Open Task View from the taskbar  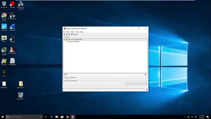(46, 117)
